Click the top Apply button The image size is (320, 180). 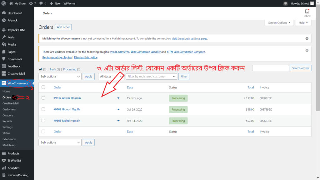click(x=88, y=77)
